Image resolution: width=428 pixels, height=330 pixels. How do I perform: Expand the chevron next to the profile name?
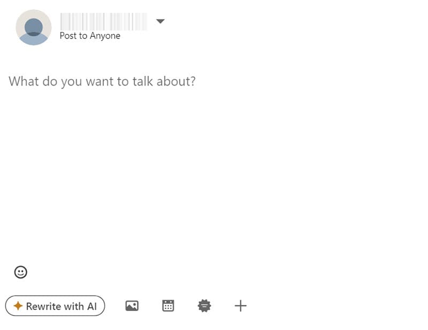tap(160, 21)
